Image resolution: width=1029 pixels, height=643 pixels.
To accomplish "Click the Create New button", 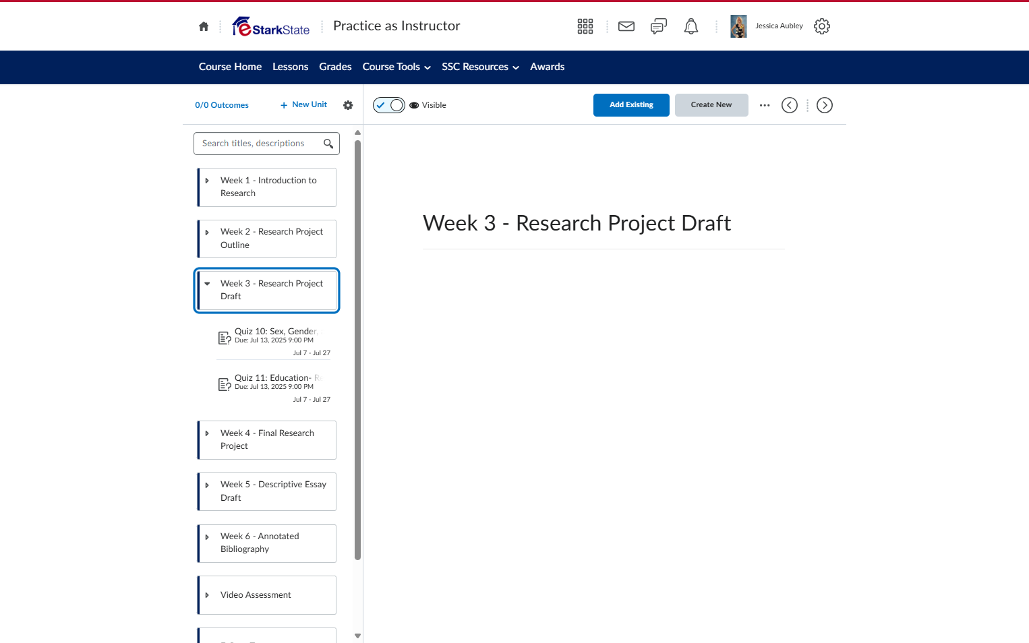I will point(711,105).
